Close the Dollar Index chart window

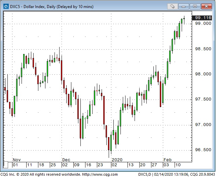pyautogui.click(x=206, y=6)
